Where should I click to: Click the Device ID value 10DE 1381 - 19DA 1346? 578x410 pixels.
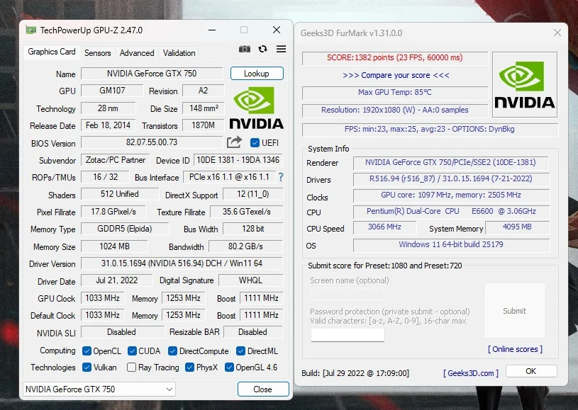[238, 160]
